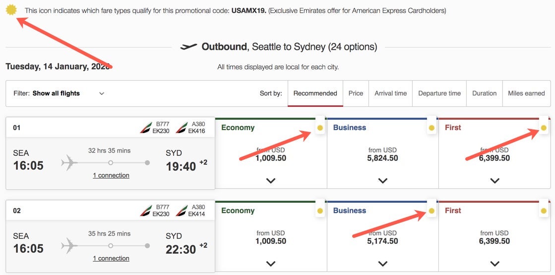
Task: Select the Recommended sort tab
Action: tap(315, 93)
